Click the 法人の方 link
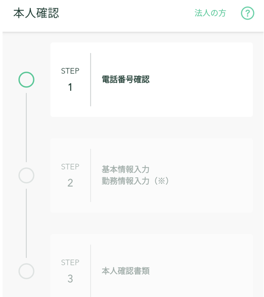The width and height of the screenshot is (264, 297). point(210,13)
